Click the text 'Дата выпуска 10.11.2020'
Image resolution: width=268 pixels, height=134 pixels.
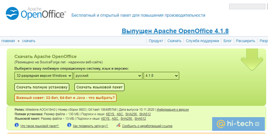click(137, 110)
